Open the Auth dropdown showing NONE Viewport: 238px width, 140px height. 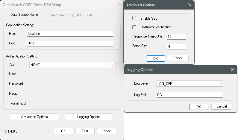pos(72,65)
